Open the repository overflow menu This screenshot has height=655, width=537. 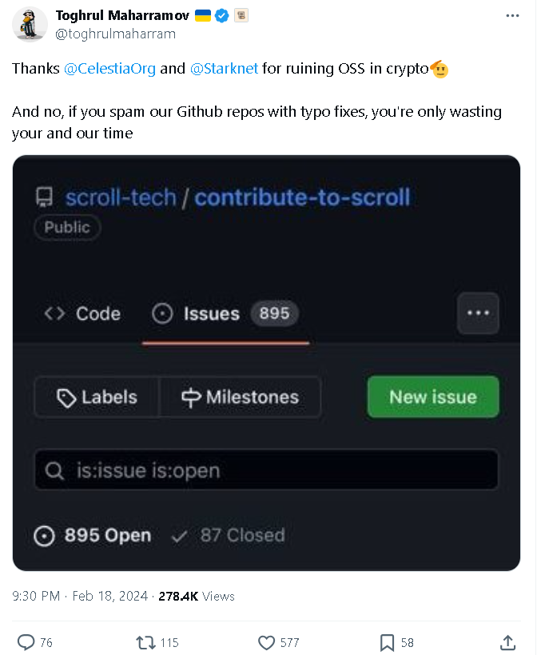[478, 314]
